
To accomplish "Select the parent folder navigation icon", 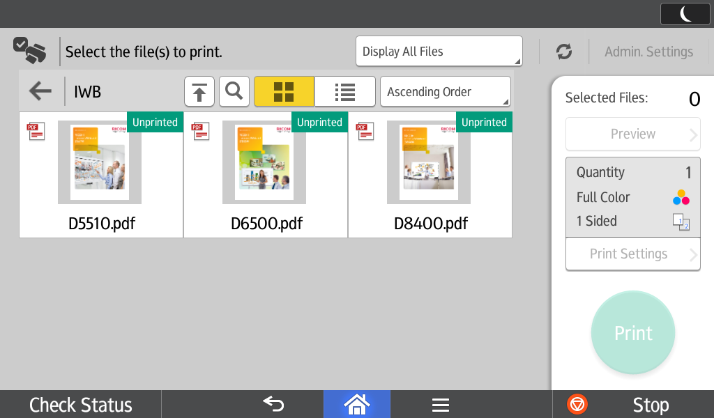I will click(199, 91).
